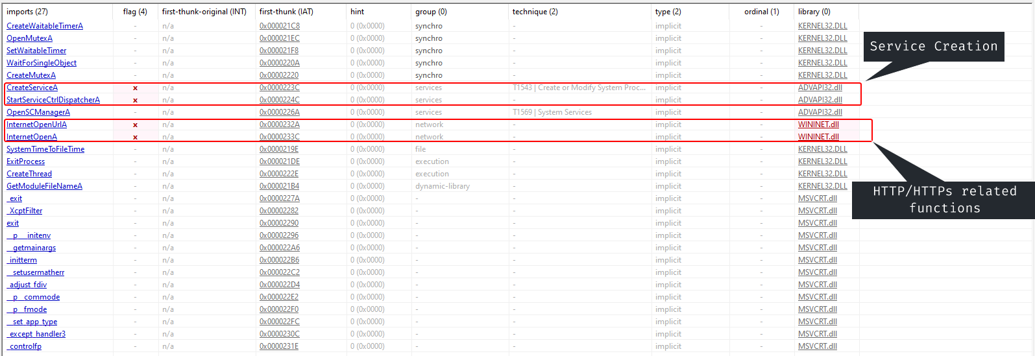1035x356 pixels.
Task: Sort by the flag (4) column header
Action: tap(135, 12)
